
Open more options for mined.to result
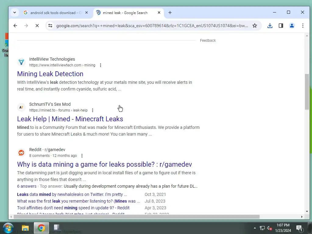pyautogui.click(x=93, y=110)
